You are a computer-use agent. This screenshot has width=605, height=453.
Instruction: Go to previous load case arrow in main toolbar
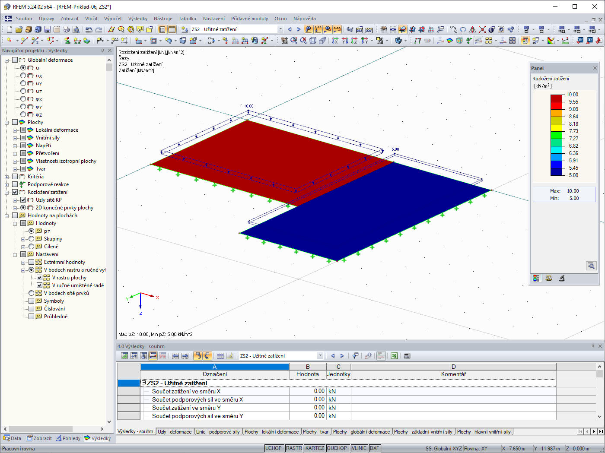(x=290, y=29)
